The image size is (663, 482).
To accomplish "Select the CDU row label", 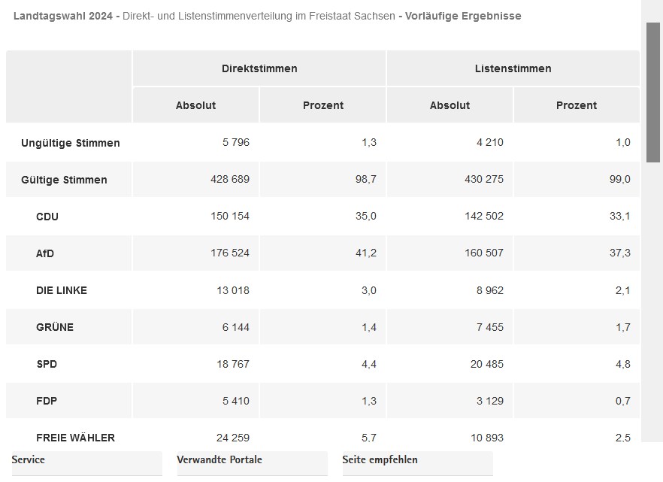I will click(47, 217).
